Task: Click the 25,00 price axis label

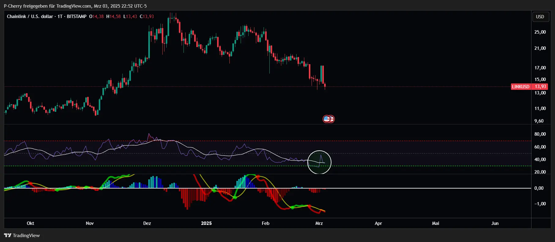Action: click(540, 32)
